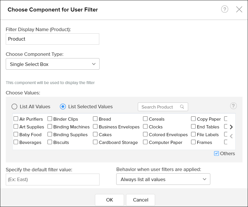Show previous page of product values
Viewport: 248px width, 207px height.
click(x=231, y=136)
